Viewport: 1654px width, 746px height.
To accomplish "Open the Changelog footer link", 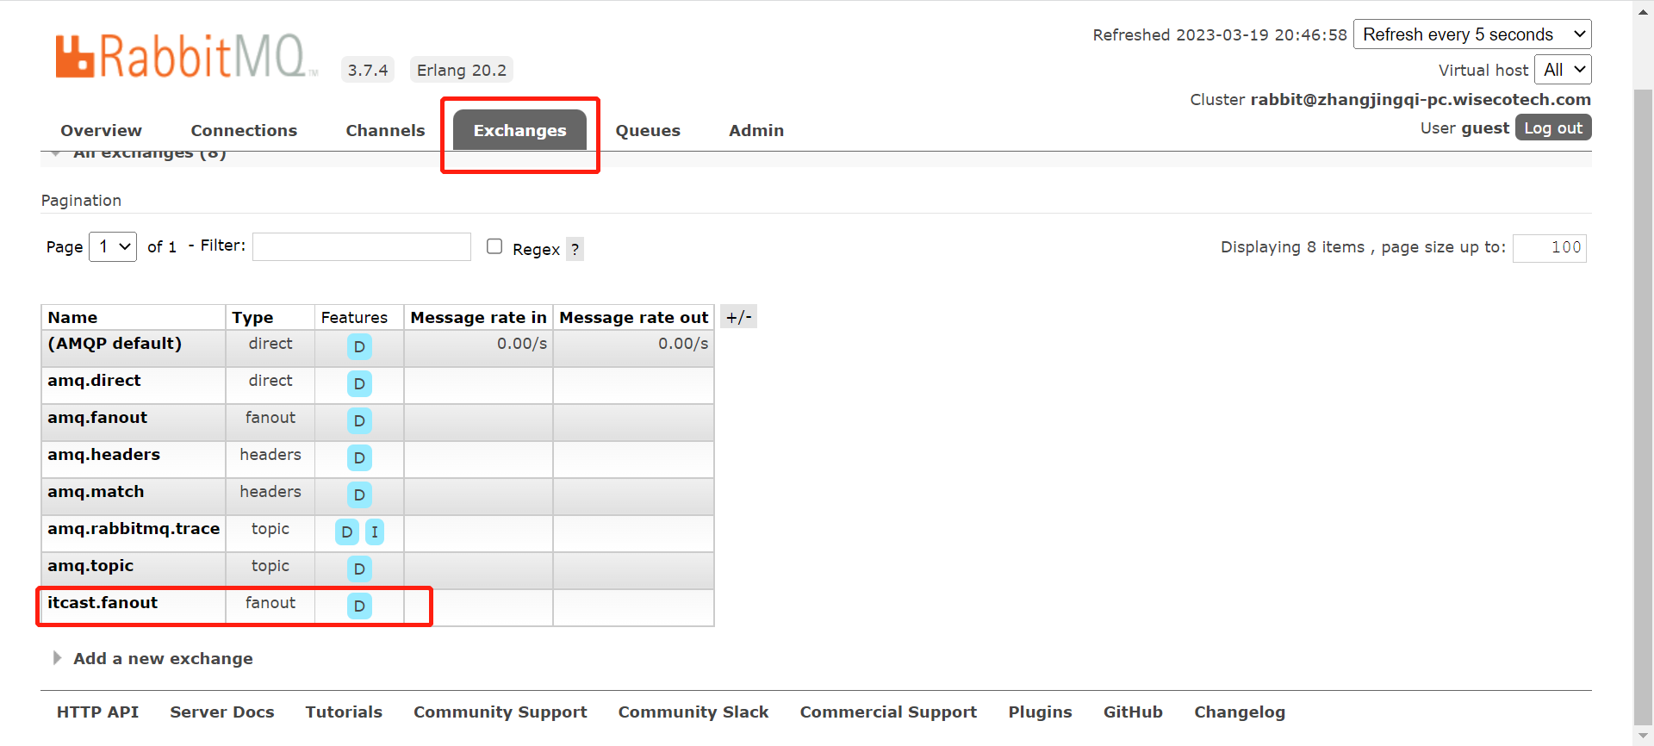I will [1240, 712].
